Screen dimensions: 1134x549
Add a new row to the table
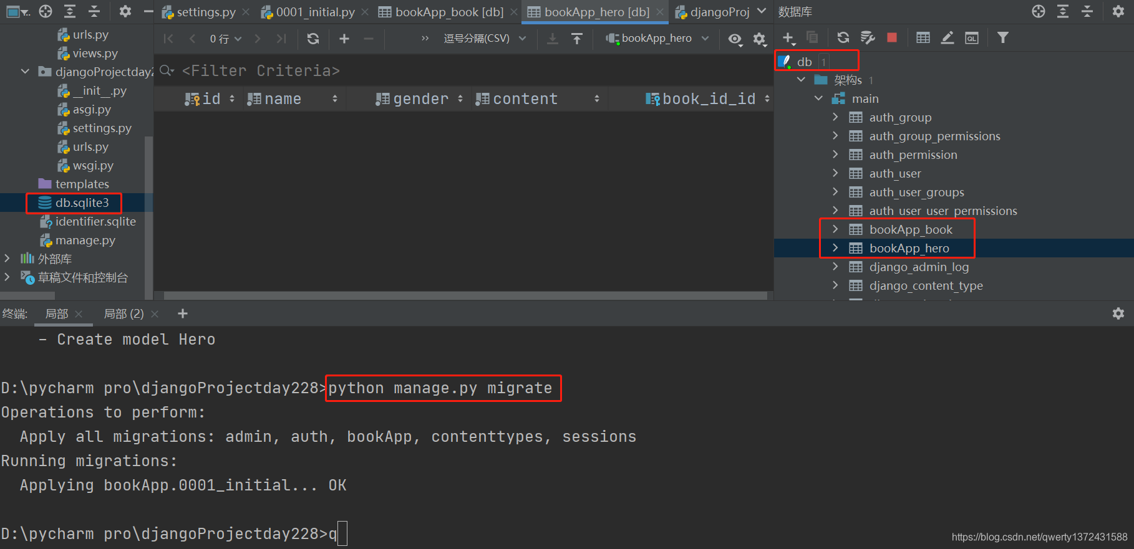(344, 39)
